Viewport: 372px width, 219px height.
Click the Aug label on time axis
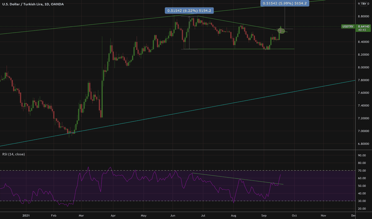click(x=233, y=215)
